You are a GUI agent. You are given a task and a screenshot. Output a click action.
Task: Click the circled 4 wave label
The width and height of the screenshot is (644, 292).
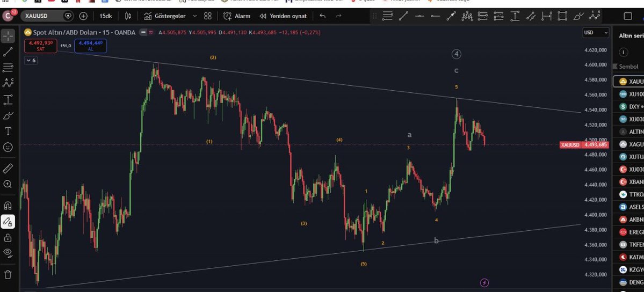click(457, 54)
